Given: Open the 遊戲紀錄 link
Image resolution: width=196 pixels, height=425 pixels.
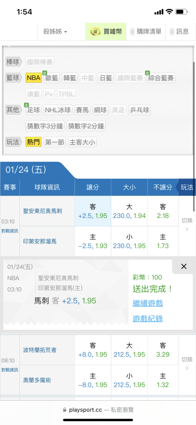Looking at the screenshot, I should tap(148, 318).
